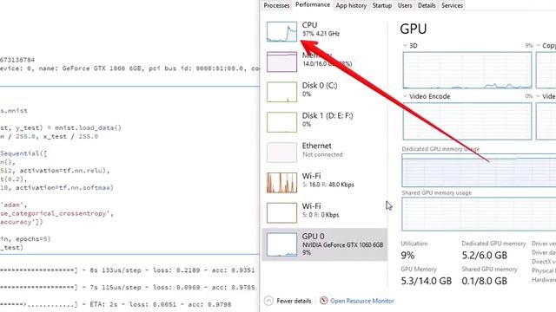Select the Disk 0 (C:) entry
The height and width of the screenshot is (312, 556).
tap(324, 92)
